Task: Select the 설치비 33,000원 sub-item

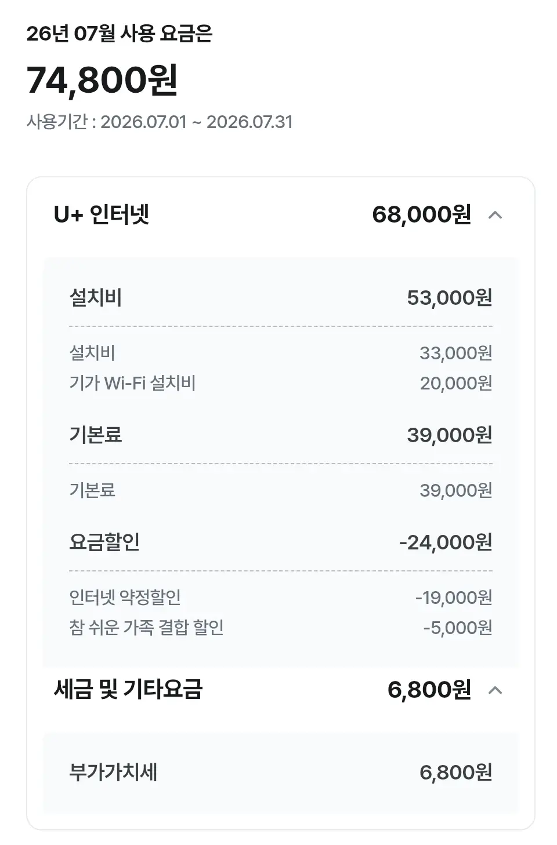Action: 280,353
